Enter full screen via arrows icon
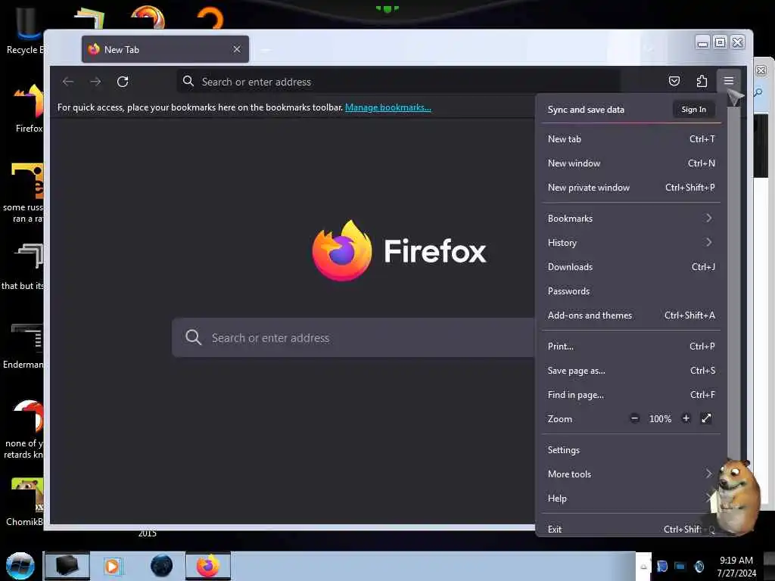The height and width of the screenshot is (581, 775). click(x=706, y=418)
